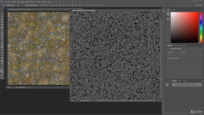Expand status bar arrow in roughness document window

point(94,101)
